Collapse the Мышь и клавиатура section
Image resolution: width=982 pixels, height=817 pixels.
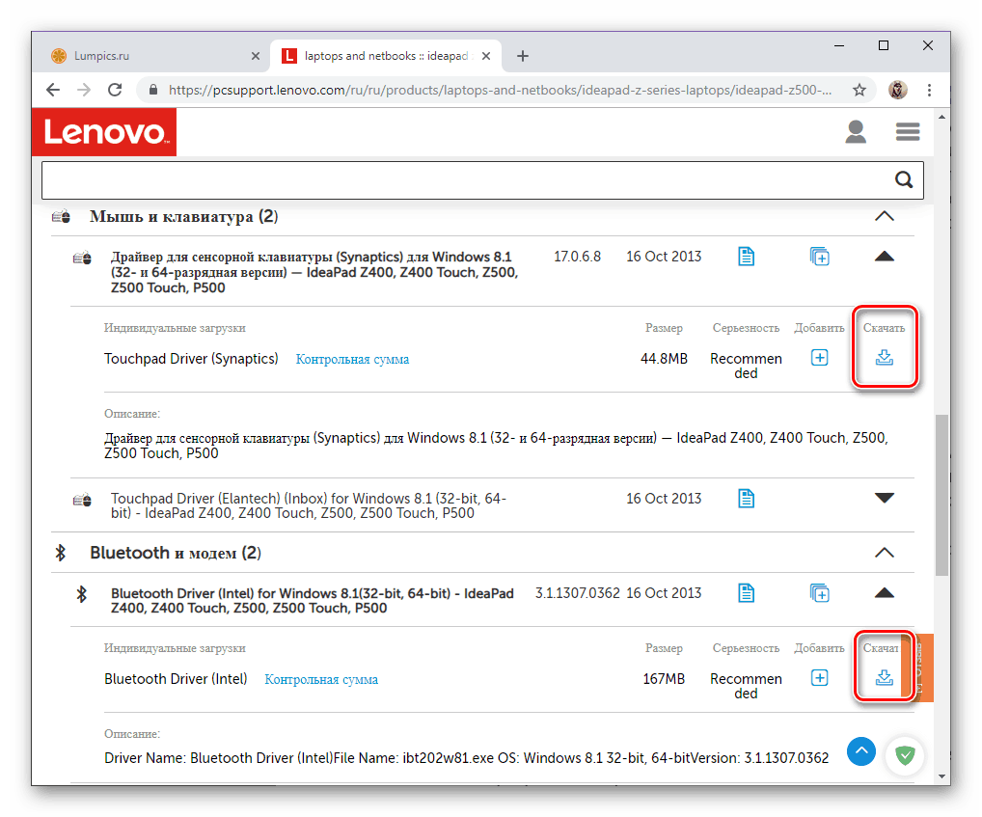[884, 216]
